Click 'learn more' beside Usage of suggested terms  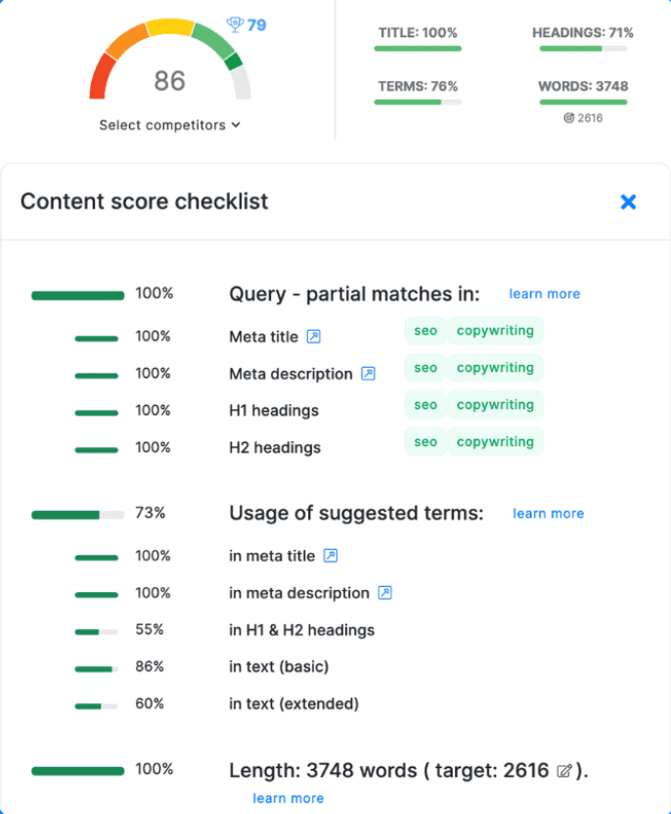pyautogui.click(x=549, y=514)
